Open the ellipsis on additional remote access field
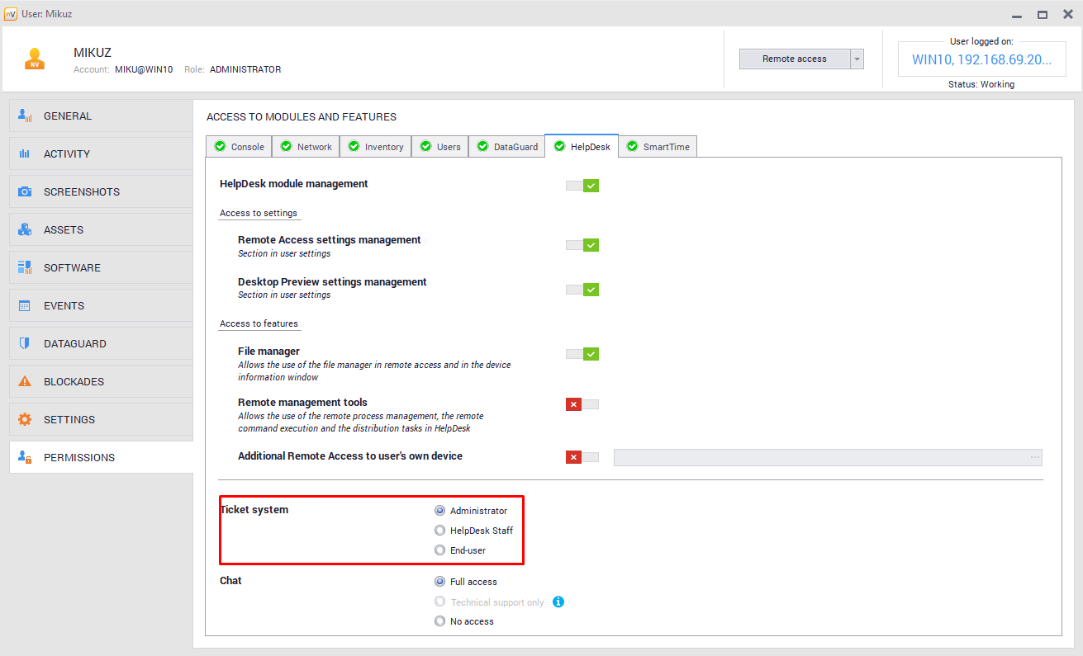This screenshot has height=656, width=1083. click(1034, 457)
